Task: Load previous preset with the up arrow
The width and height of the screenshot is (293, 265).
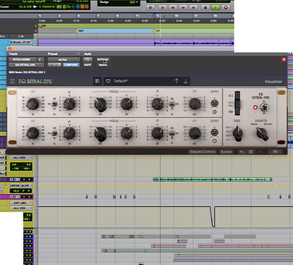Action: pyautogui.click(x=176, y=81)
